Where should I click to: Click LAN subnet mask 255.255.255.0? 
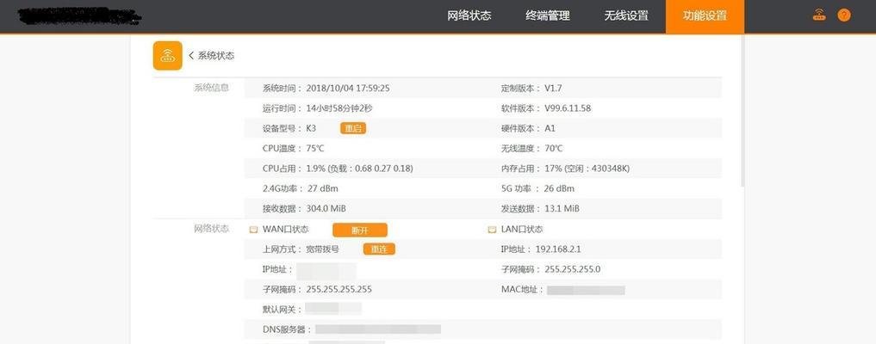click(573, 269)
